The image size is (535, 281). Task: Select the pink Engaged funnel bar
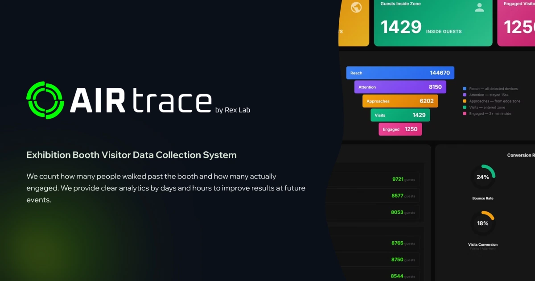(x=400, y=129)
